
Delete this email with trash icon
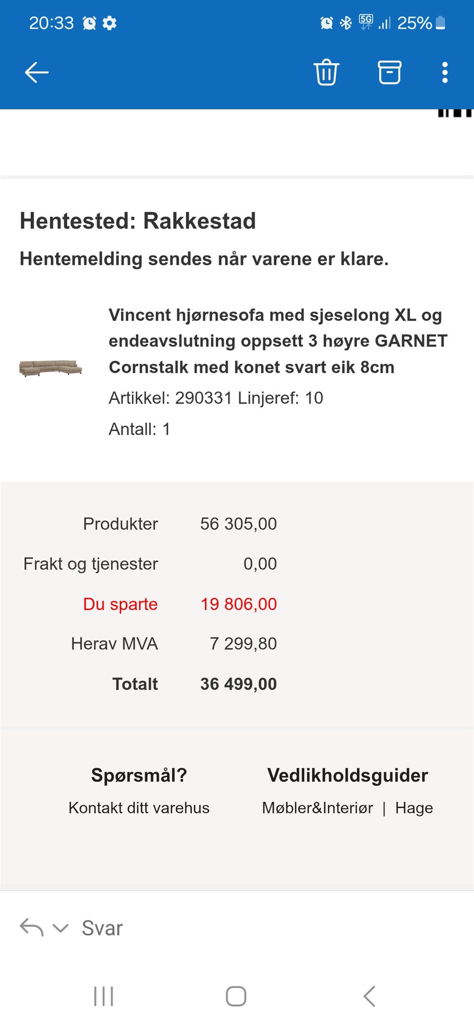(x=326, y=73)
